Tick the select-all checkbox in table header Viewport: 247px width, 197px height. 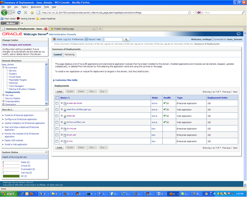click(57, 98)
